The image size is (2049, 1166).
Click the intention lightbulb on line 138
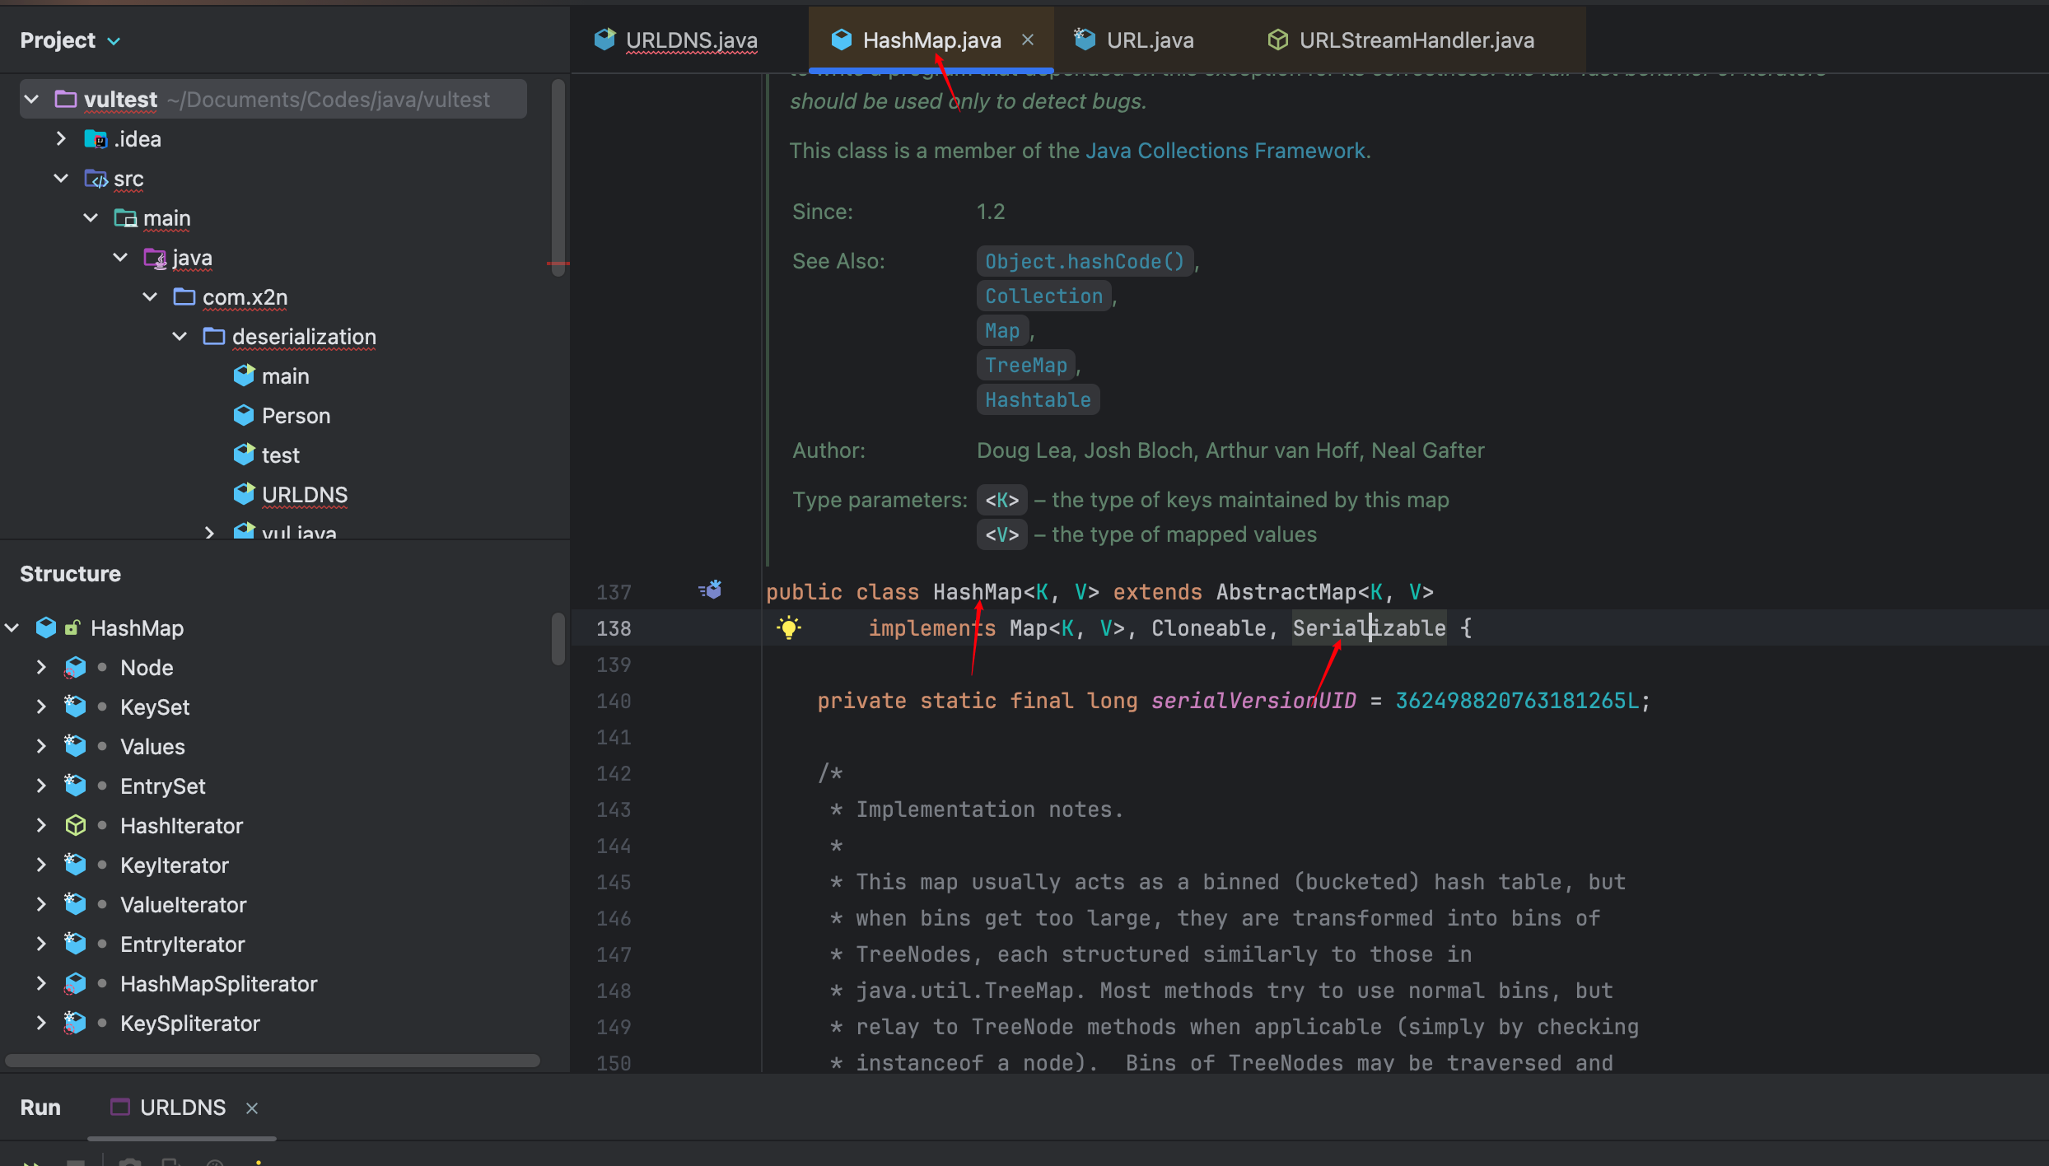coord(789,627)
